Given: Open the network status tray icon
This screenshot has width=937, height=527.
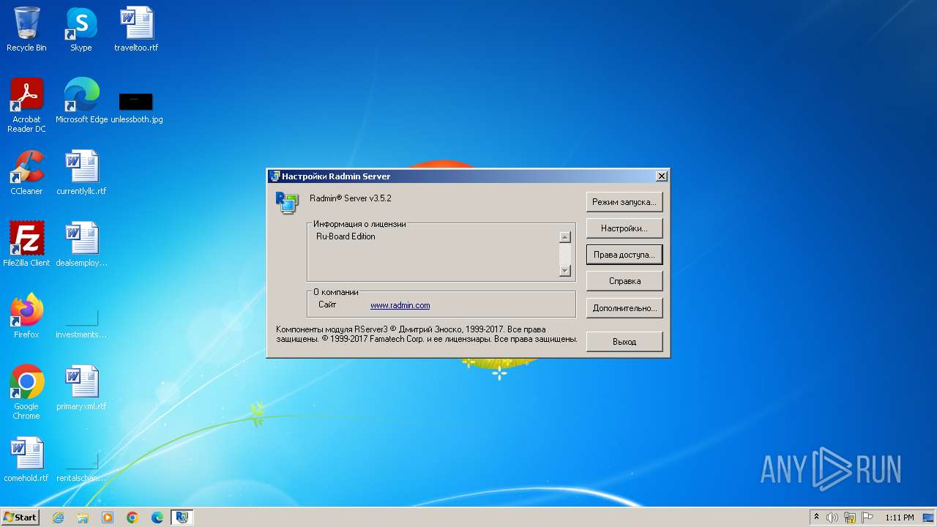Looking at the screenshot, I should (850, 517).
